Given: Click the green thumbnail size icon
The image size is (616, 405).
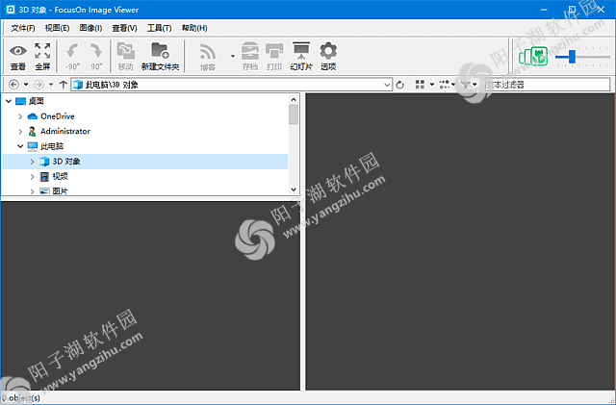Looking at the screenshot, I should [x=533, y=57].
